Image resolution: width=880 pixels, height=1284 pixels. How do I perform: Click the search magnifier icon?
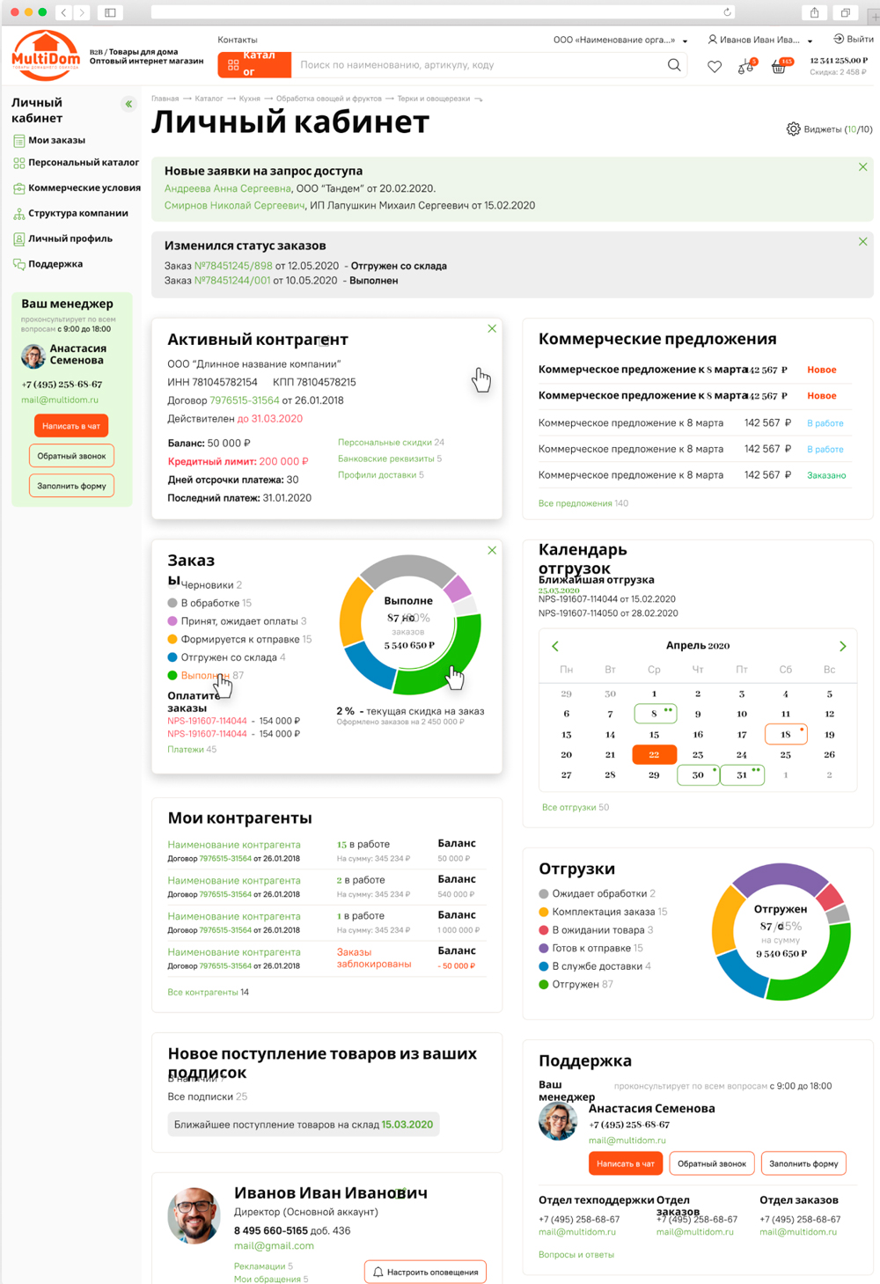click(674, 65)
